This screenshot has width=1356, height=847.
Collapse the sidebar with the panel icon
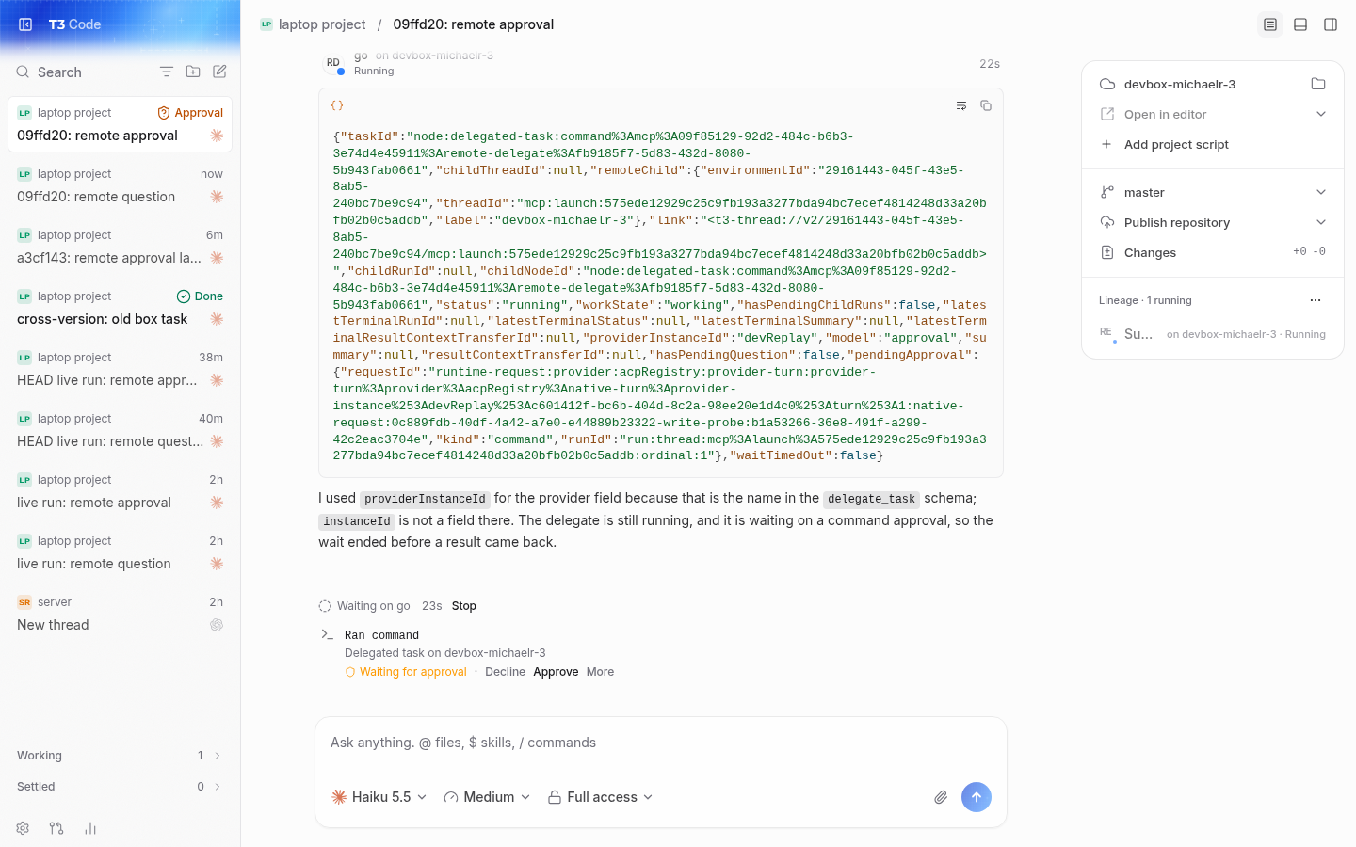pyautogui.click(x=25, y=24)
